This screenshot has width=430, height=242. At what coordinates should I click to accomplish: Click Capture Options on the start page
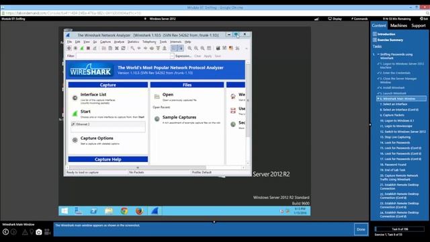pyautogui.click(x=97, y=138)
